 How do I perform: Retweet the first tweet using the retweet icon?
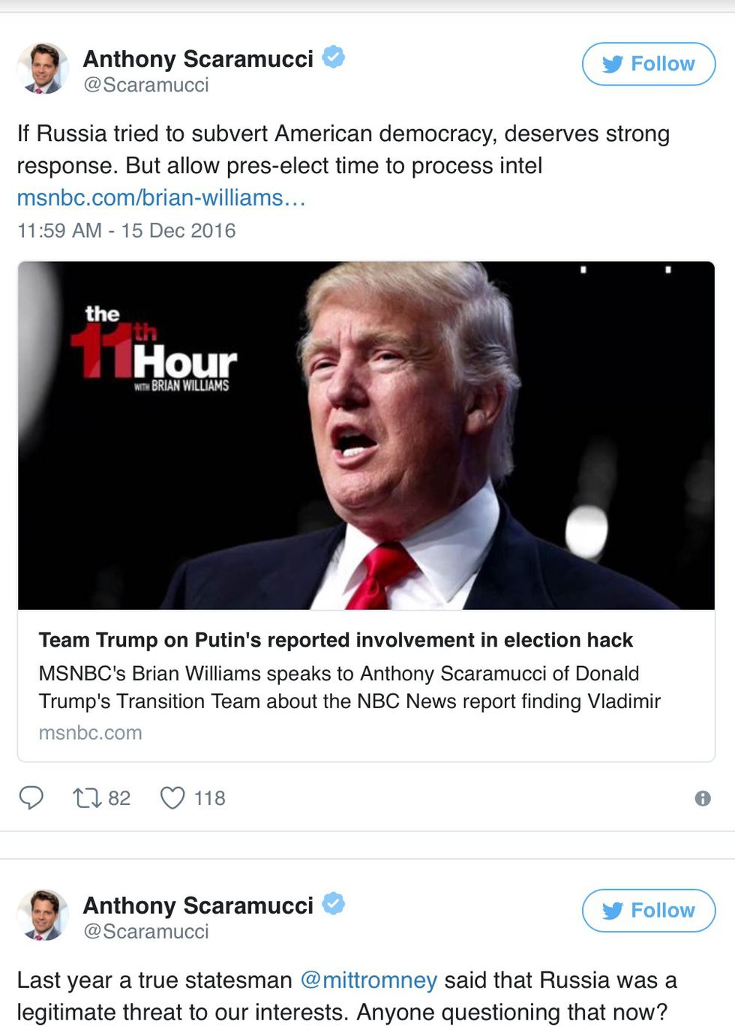(87, 797)
